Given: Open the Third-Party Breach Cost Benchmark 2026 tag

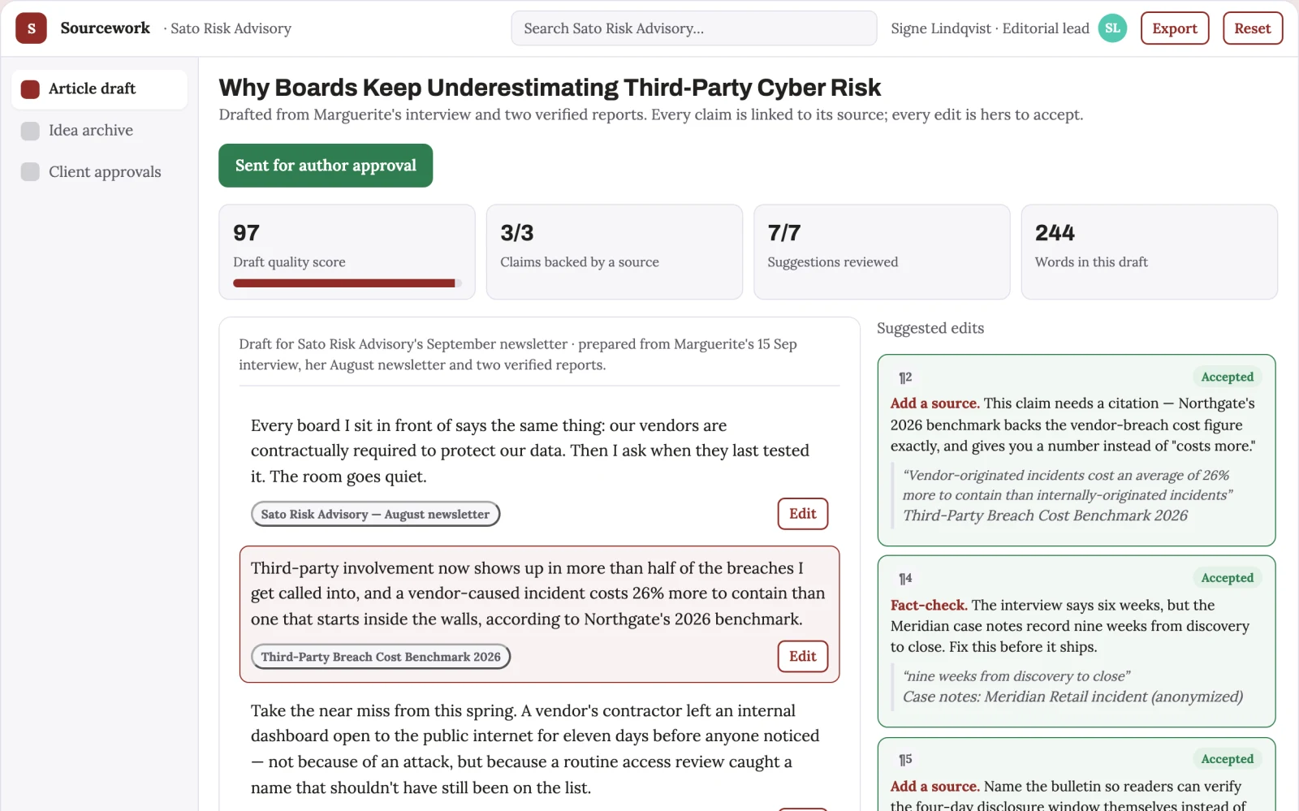Looking at the screenshot, I should tap(381, 657).
